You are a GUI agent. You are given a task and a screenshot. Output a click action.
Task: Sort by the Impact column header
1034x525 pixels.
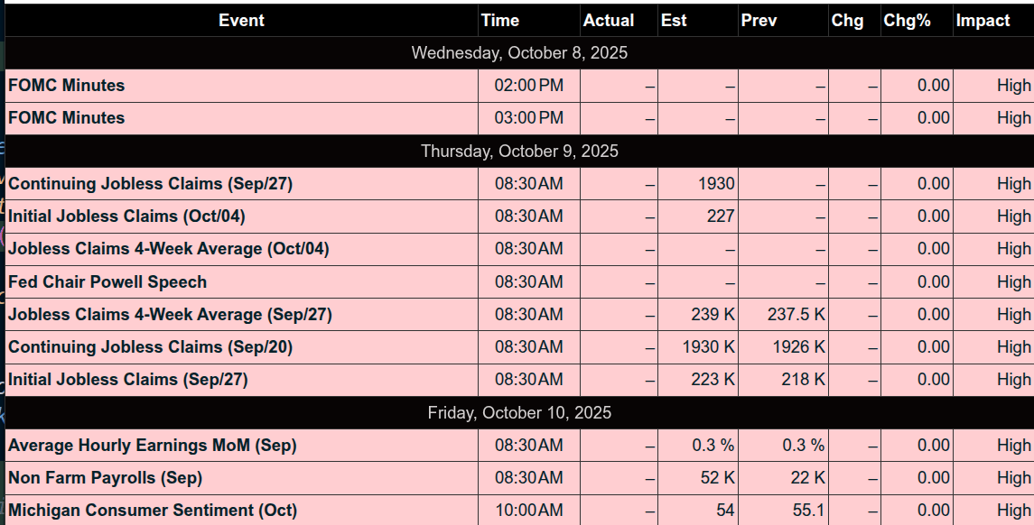983,20
